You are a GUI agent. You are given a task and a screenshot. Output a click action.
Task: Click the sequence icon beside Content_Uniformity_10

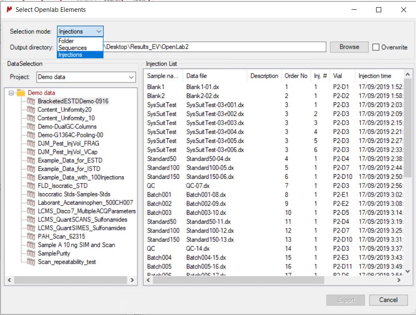31,118
